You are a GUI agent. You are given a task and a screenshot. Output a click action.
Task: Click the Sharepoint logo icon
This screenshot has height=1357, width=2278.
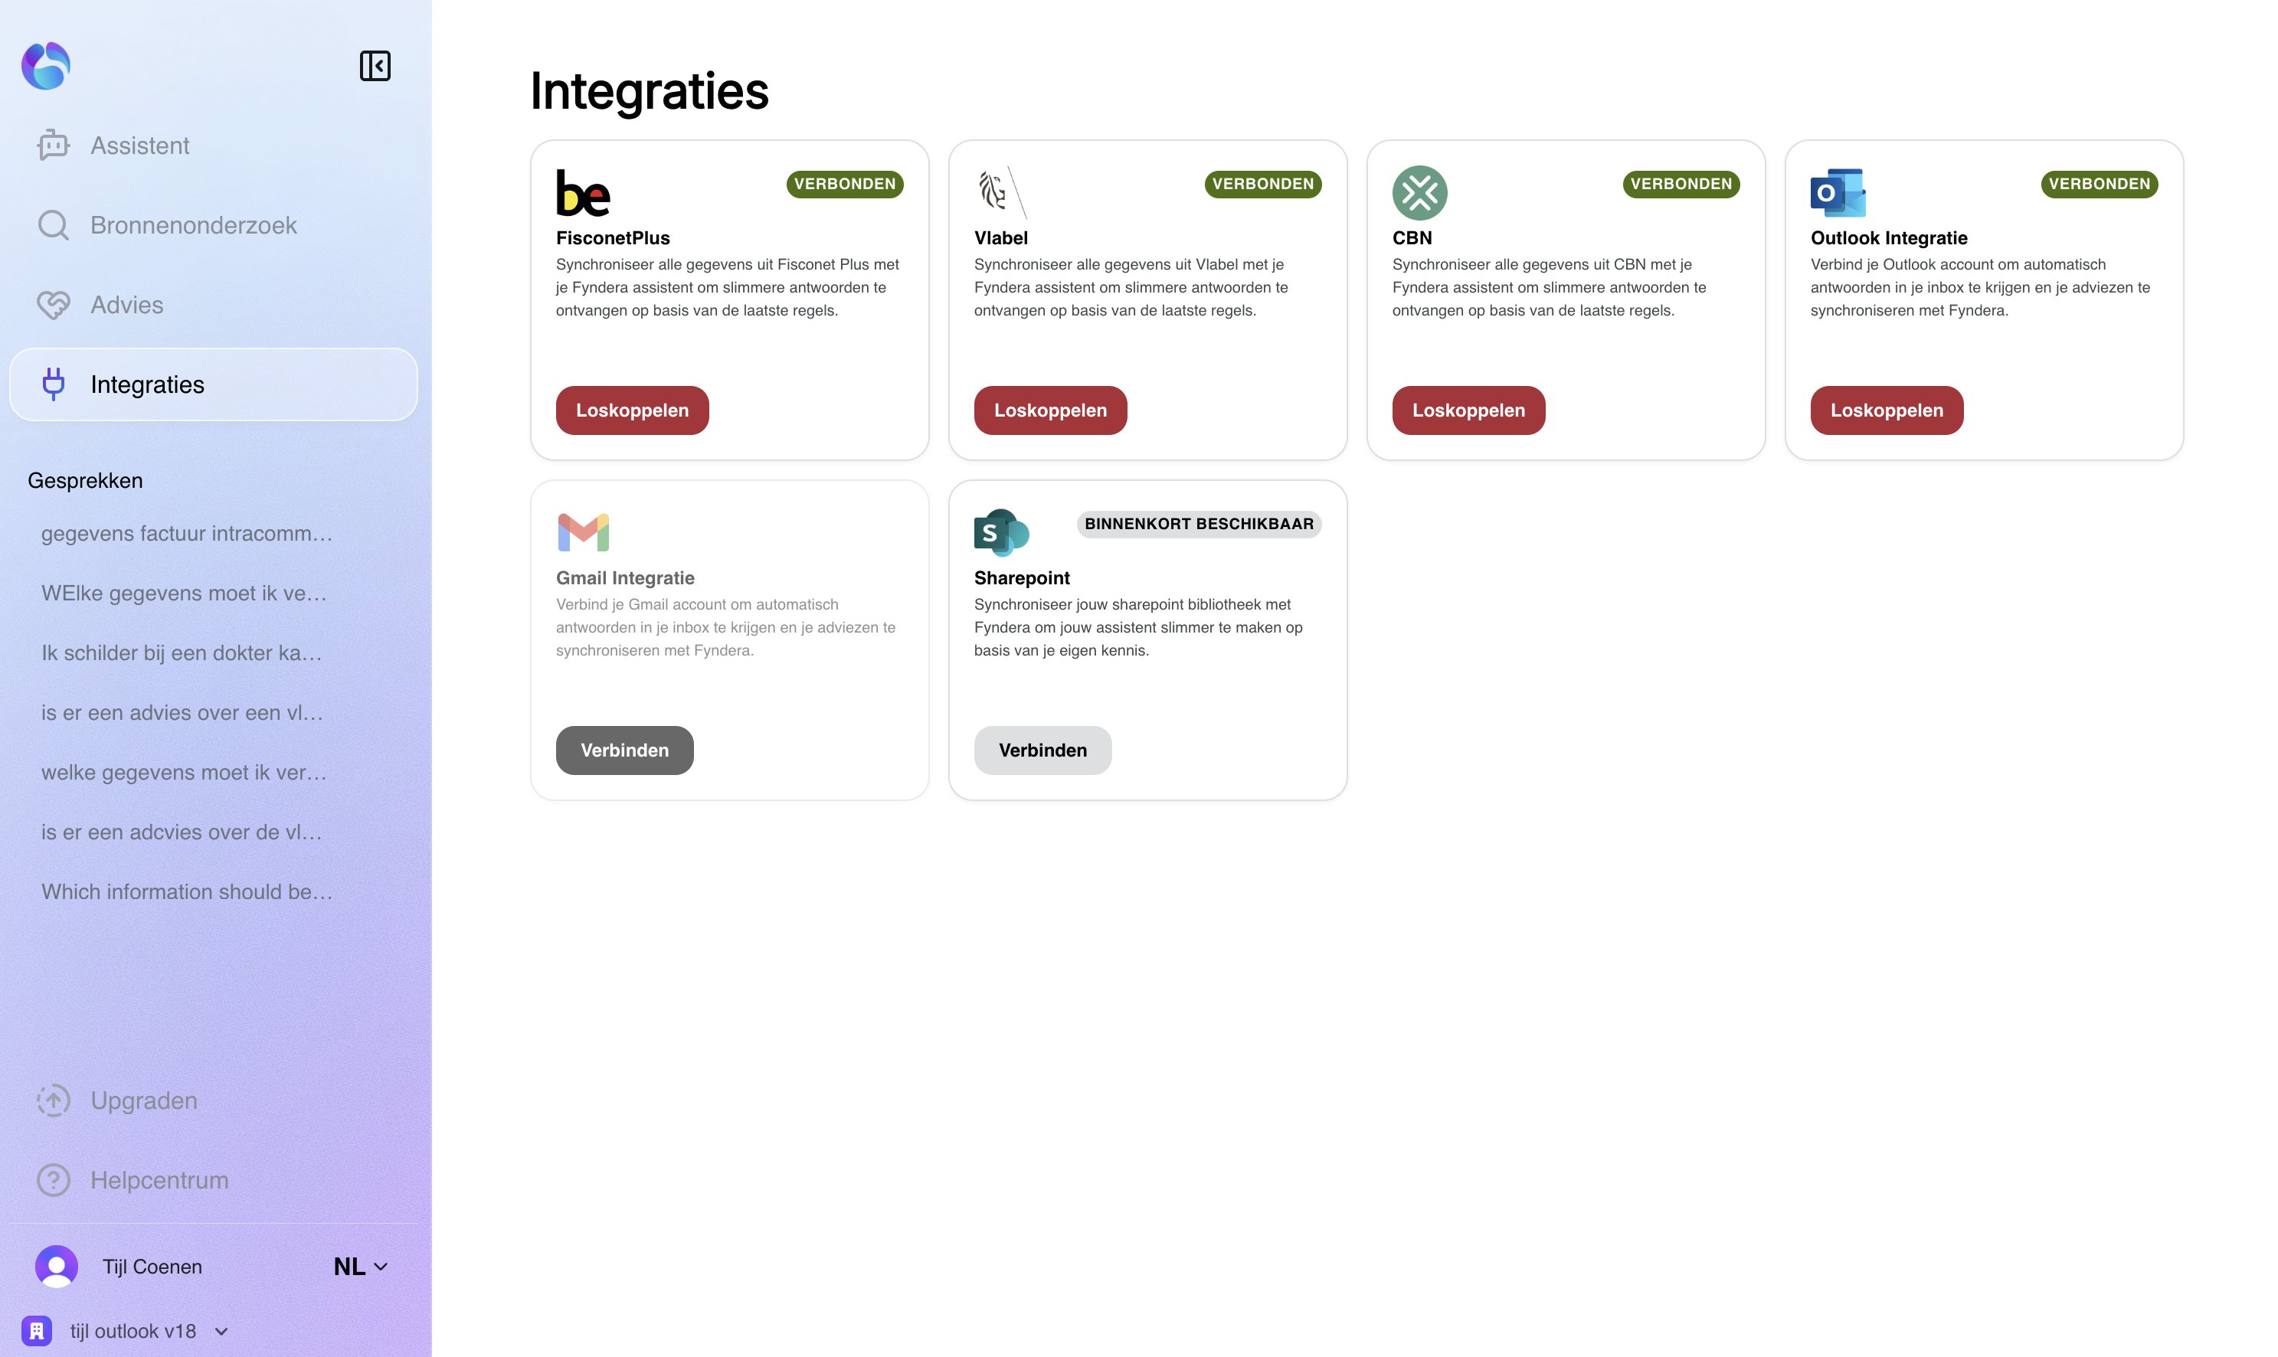click(1000, 531)
